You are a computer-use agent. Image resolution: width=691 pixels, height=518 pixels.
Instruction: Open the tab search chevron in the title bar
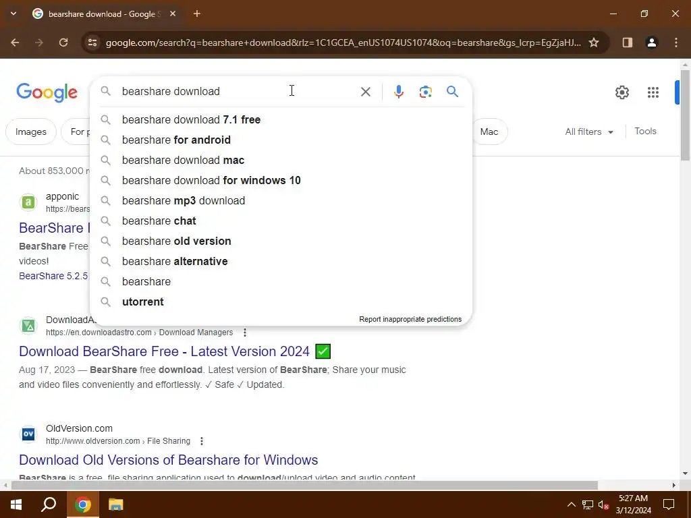(13, 13)
